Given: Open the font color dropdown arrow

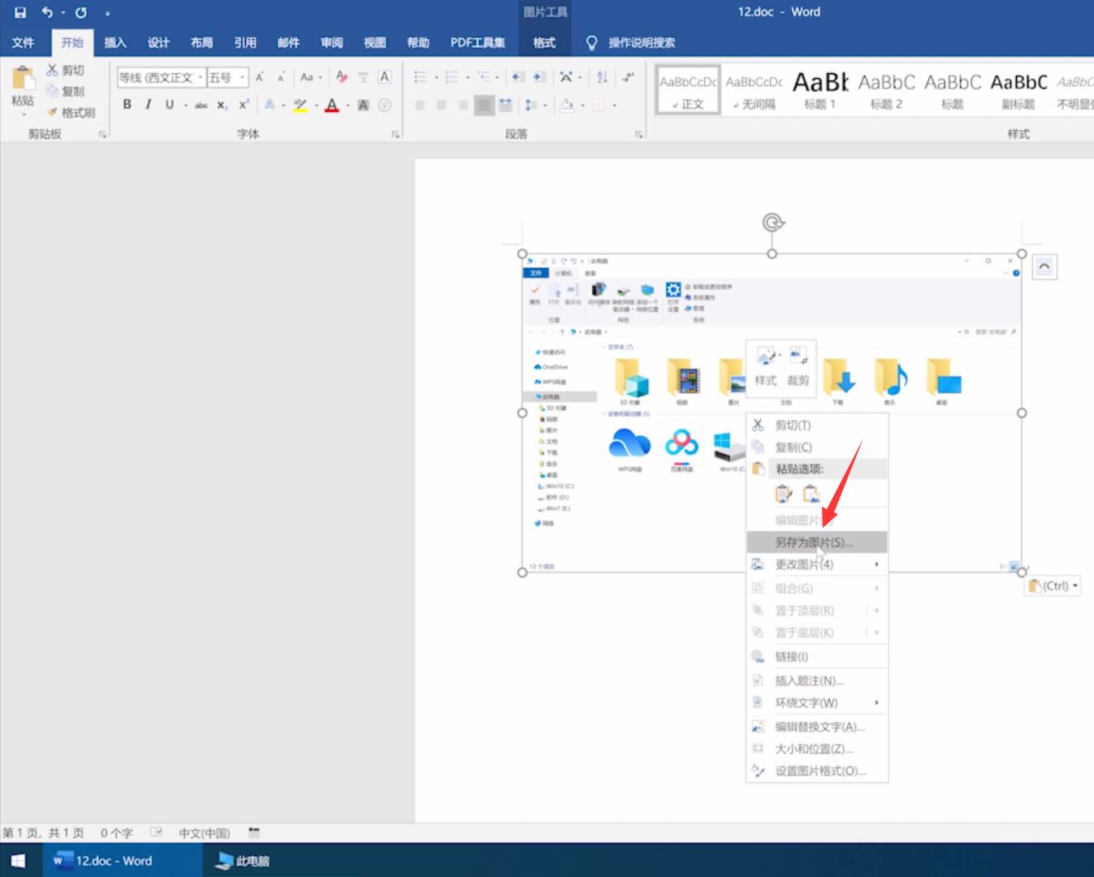Looking at the screenshot, I should tap(348, 105).
